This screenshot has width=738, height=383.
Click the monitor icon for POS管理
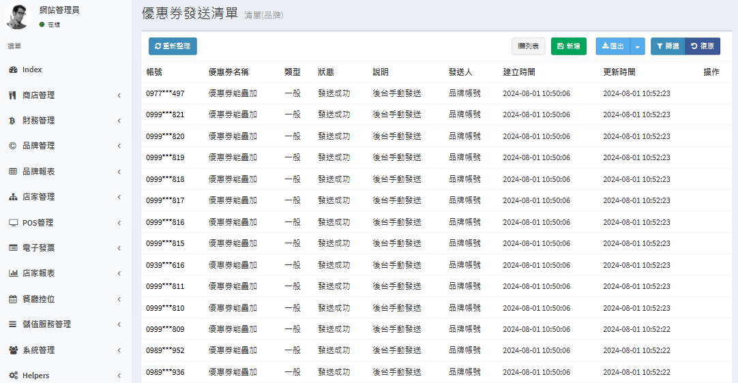[x=12, y=223]
